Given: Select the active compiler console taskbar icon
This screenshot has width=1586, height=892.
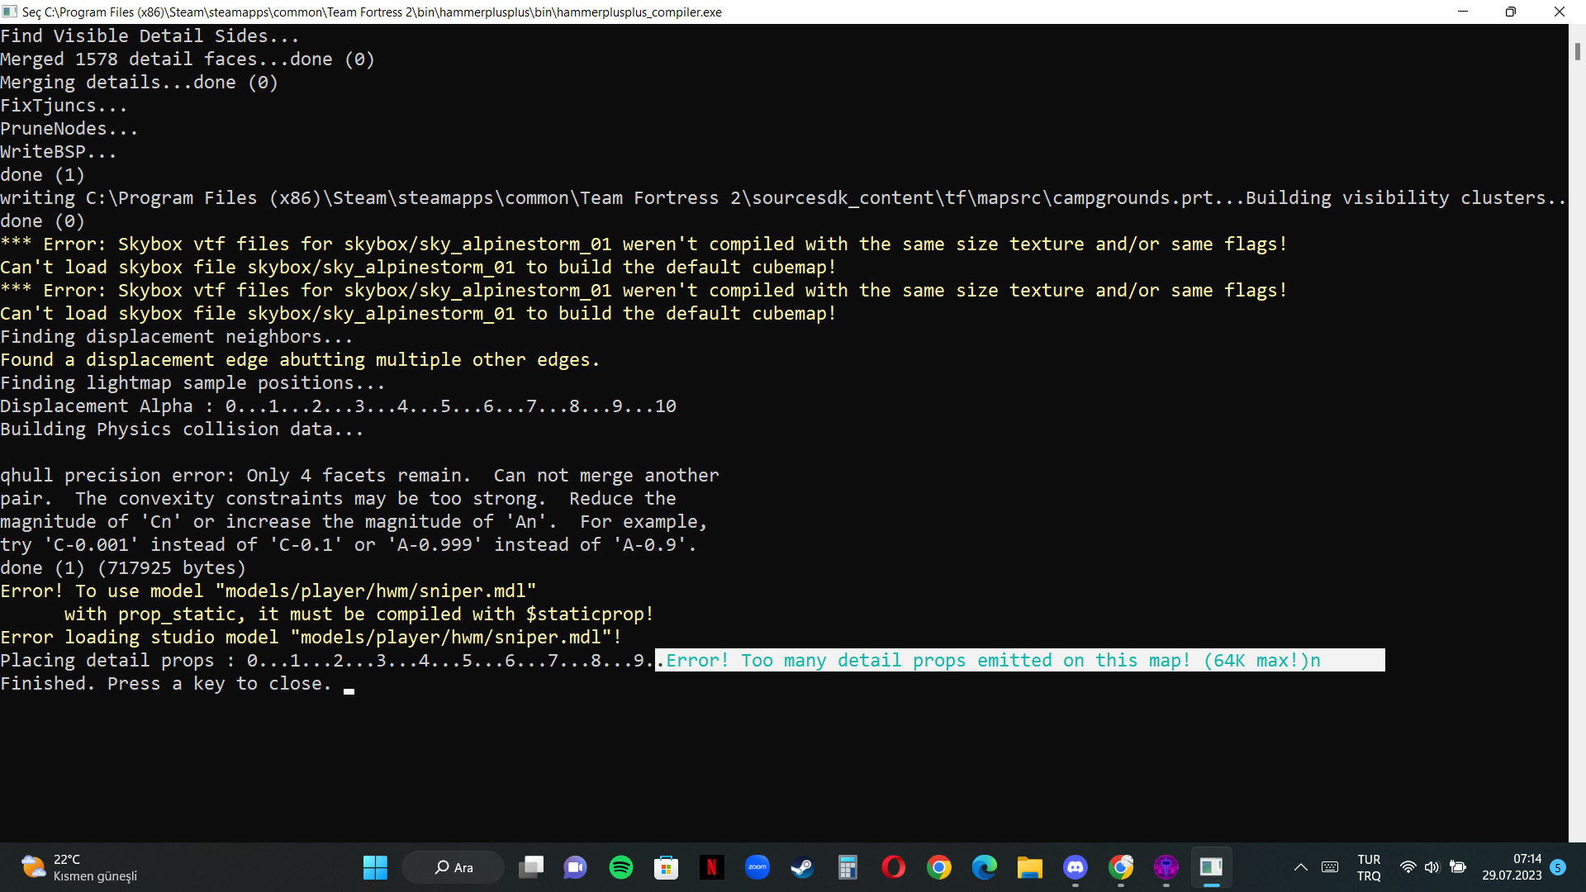Looking at the screenshot, I should (x=1211, y=867).
